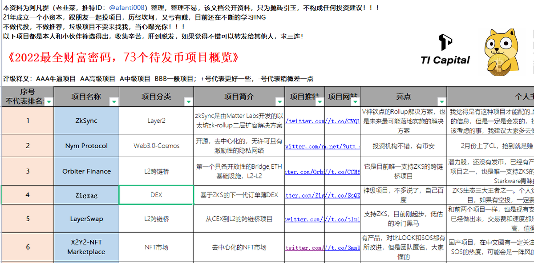The width and height of the screenshot is (534, 263).
Task: Click the TI Capital logo image
Action: pyautogui.click(x=445, y=49)
